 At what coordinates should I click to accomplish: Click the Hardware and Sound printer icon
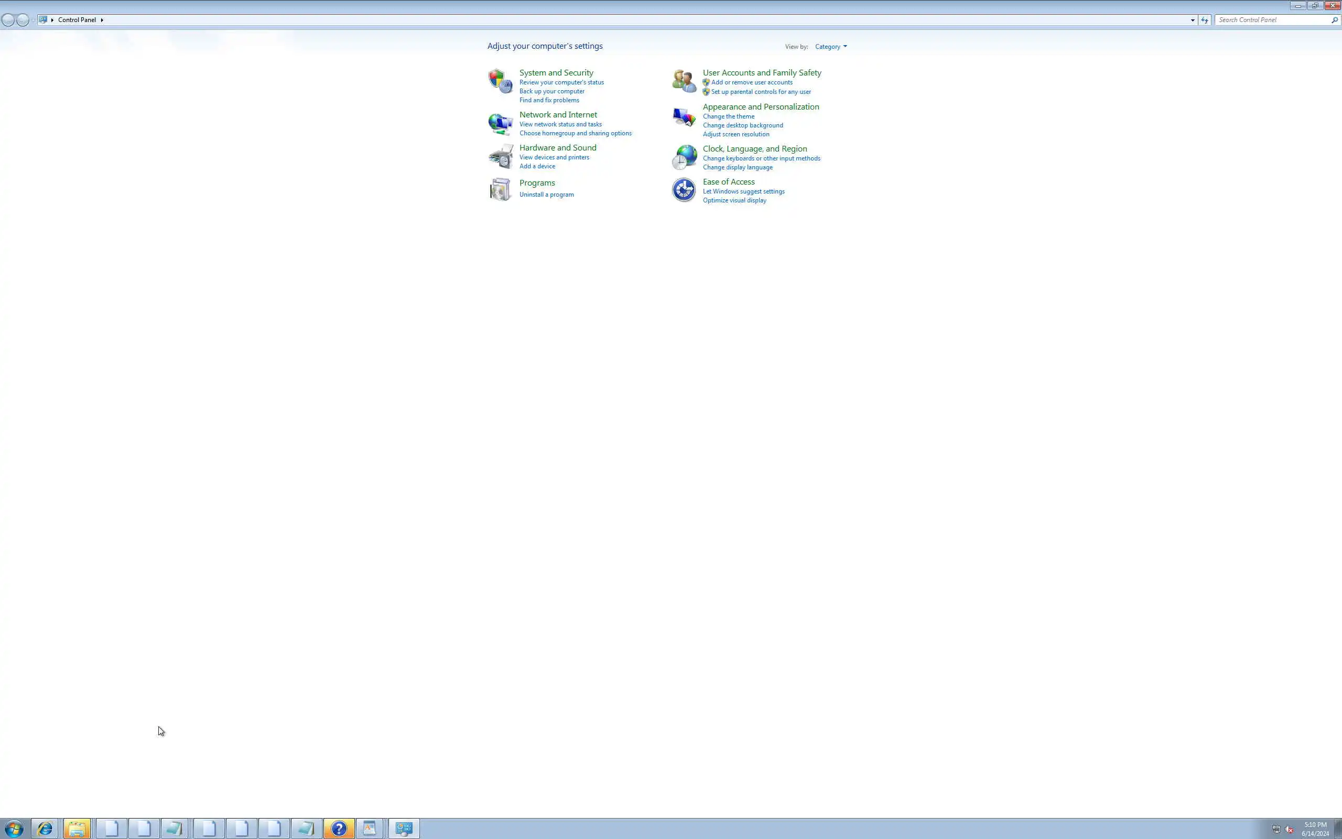tap(500, 156)
